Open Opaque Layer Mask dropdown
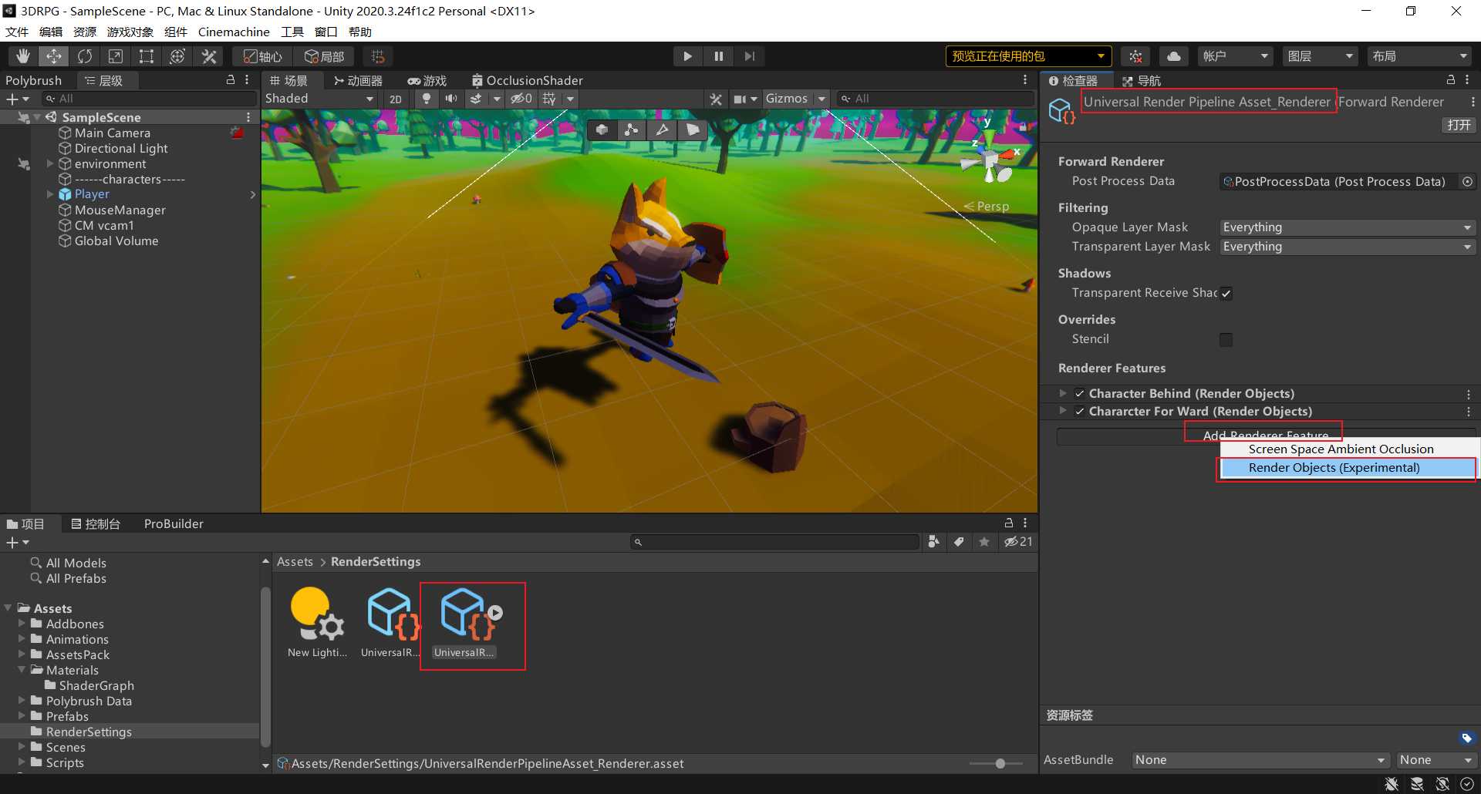 click(x=1348, y=227)
